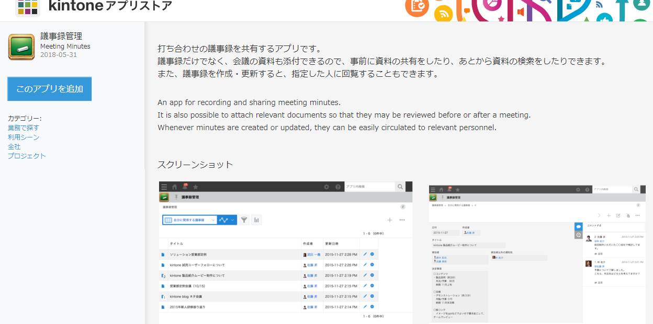The width and height of the screenshot is (653, 324).
Task: Open the 全社 category link
Action: pos(14,146)
